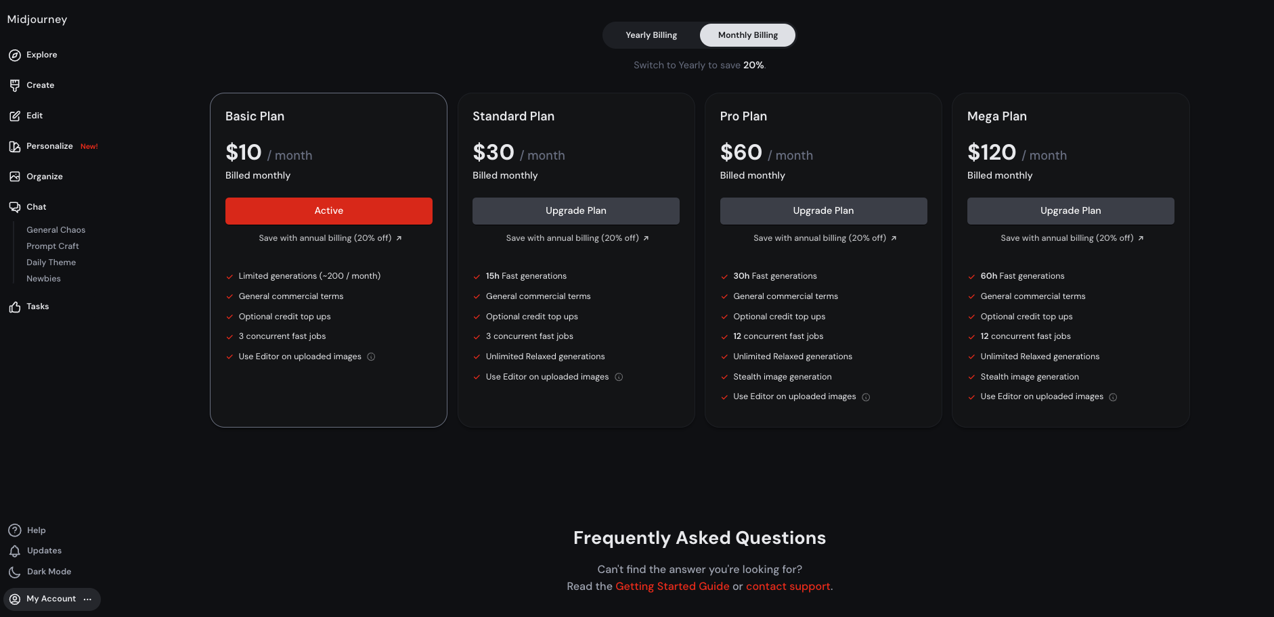This screenshot has width=1274, height=617.
Task: Select the Edit pencil icon
Action: (15, 116)
